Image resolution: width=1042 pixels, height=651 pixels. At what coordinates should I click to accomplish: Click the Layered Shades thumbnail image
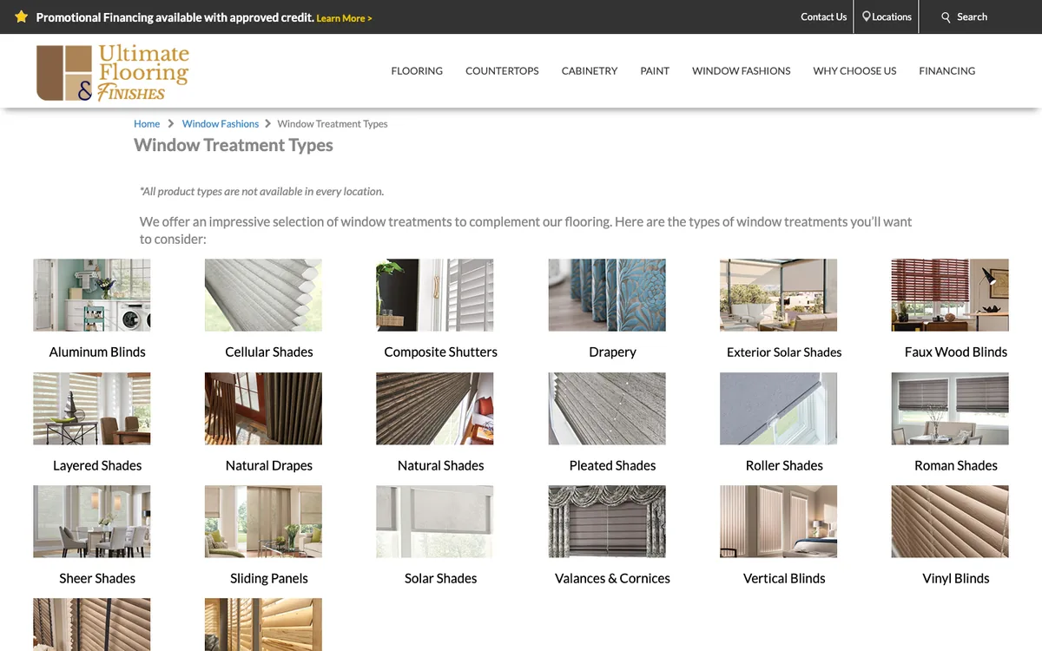click(x=92, y=409)
